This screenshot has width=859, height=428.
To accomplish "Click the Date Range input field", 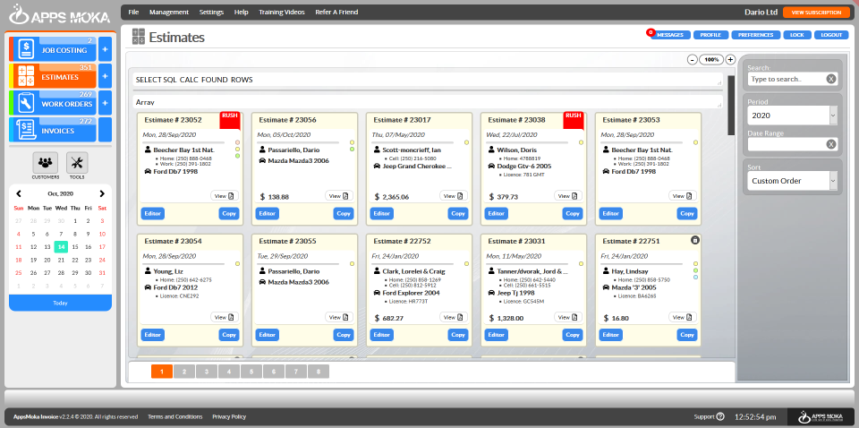I will [x=787, y=144].
